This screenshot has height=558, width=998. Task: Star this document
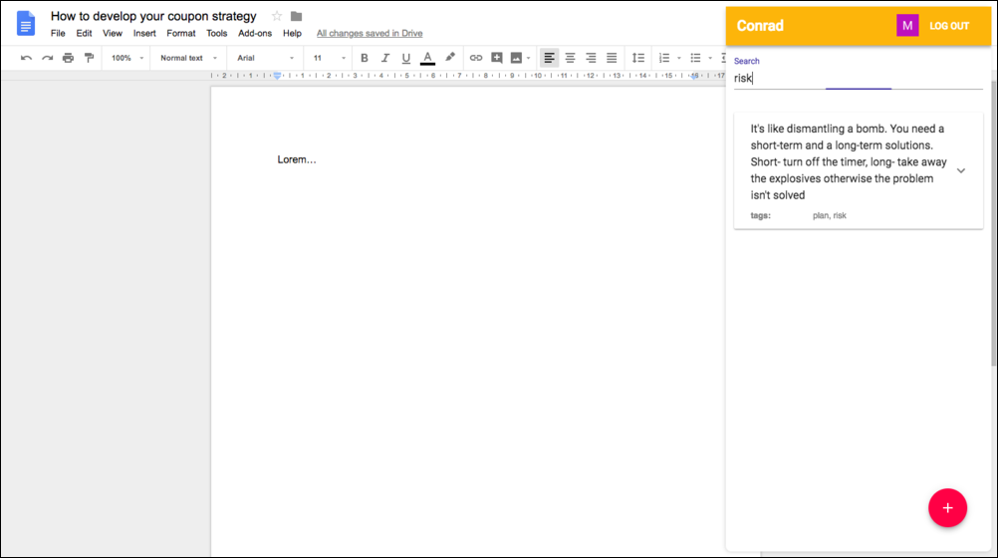pyautogui.click(x=277, y=16)
